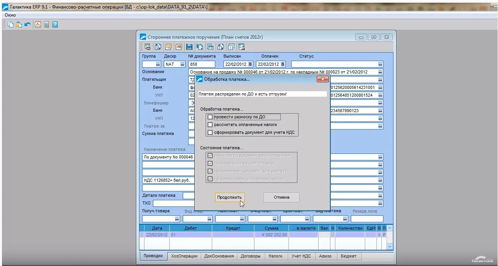Close the Обработка платежа dialog

click(323, 79)
